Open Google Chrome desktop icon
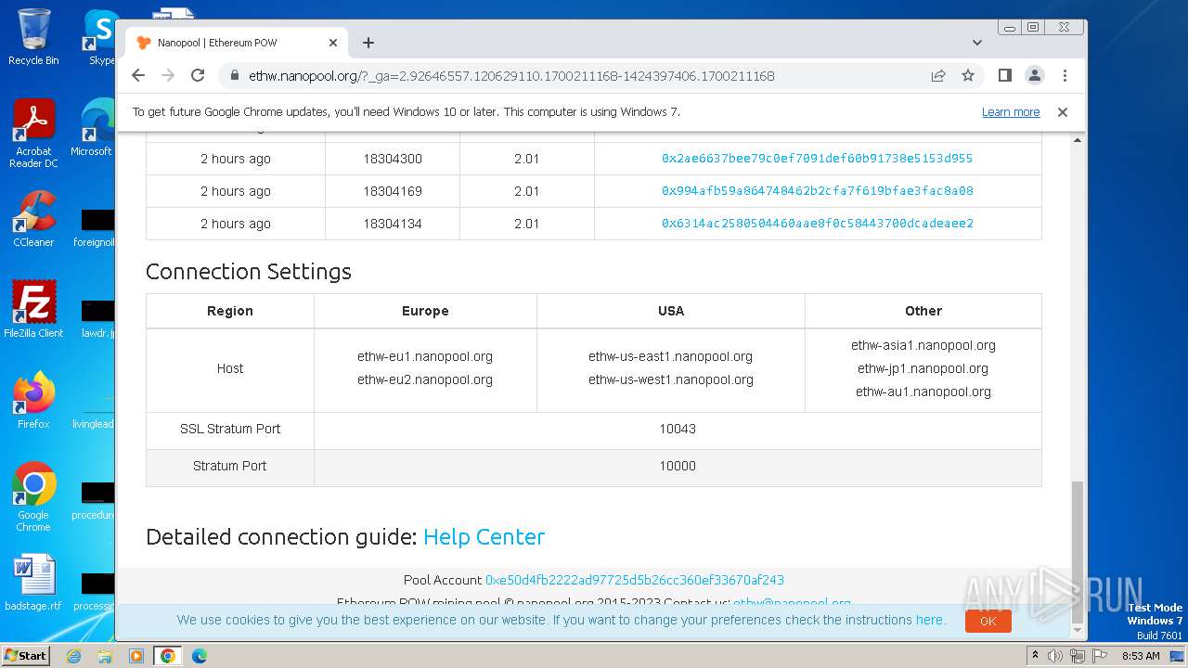 (x=33, y=496)
